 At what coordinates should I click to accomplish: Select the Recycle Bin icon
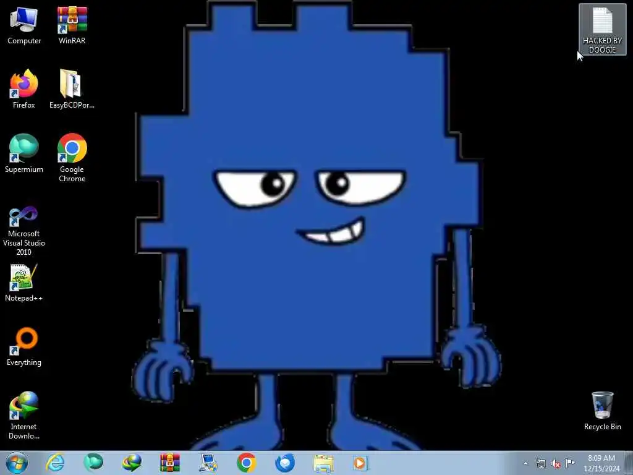[602, 411]
